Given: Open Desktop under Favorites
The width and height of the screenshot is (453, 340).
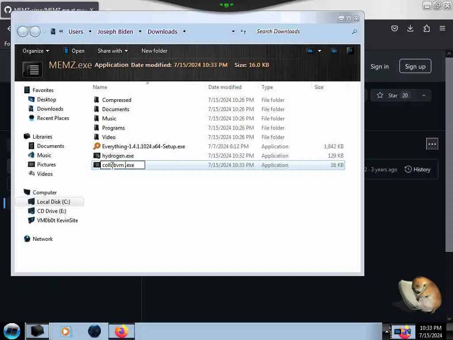Looking at the screenshot, I should 46,100.
